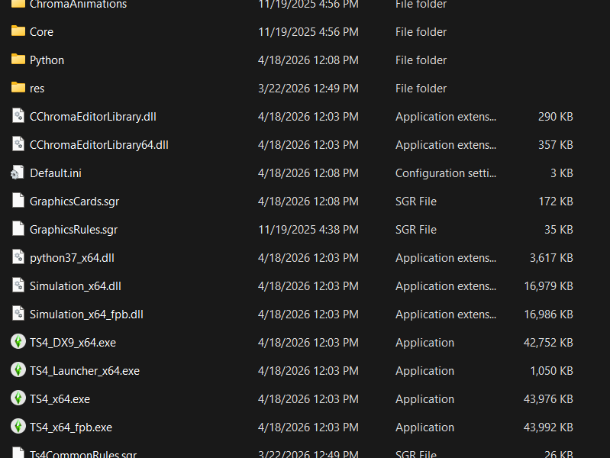
Task: Click the 43,976 KB size of TS4_x64.exe
Action: pos(547,399)
